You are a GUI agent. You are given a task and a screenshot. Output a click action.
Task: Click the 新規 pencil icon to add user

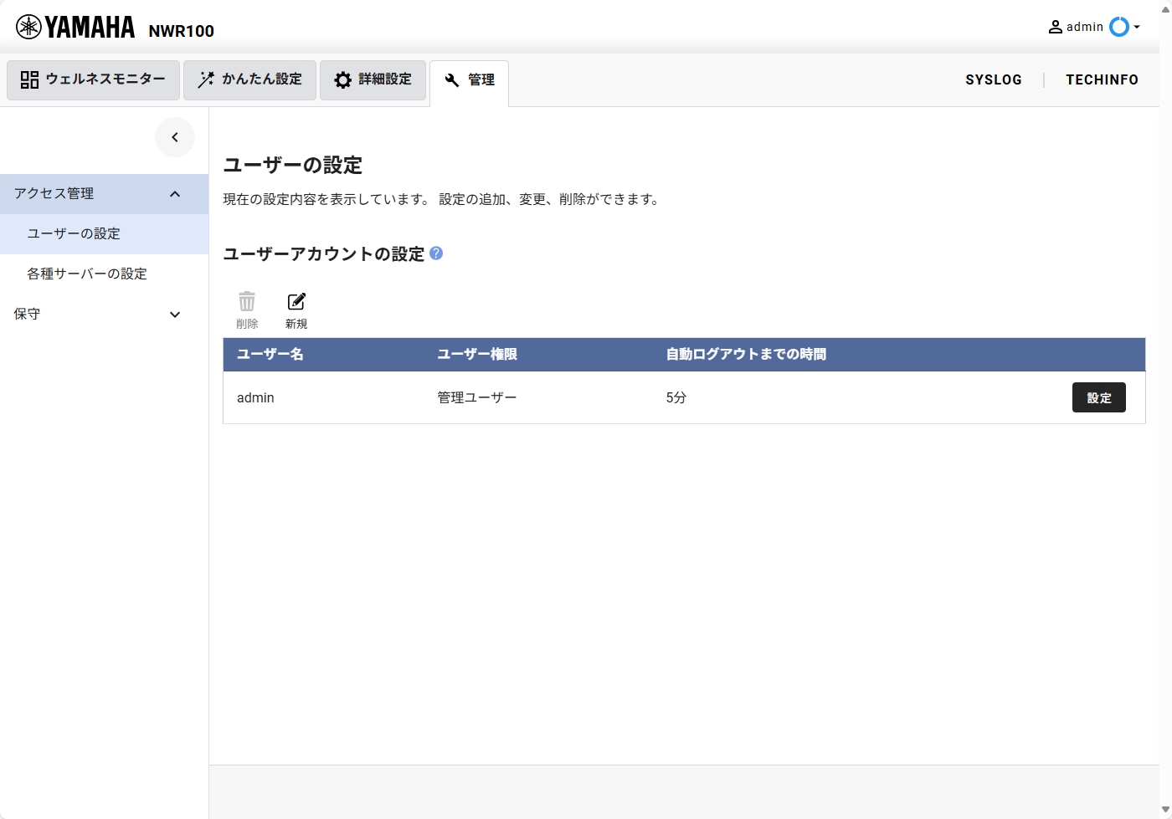[296, 302]
